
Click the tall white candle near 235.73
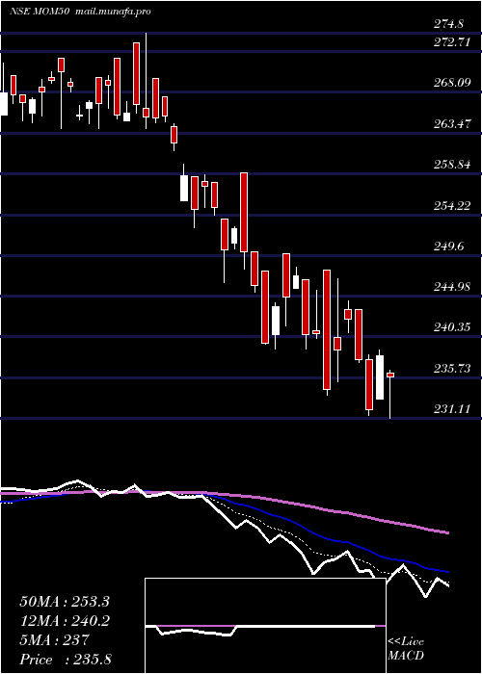[380, 377]
